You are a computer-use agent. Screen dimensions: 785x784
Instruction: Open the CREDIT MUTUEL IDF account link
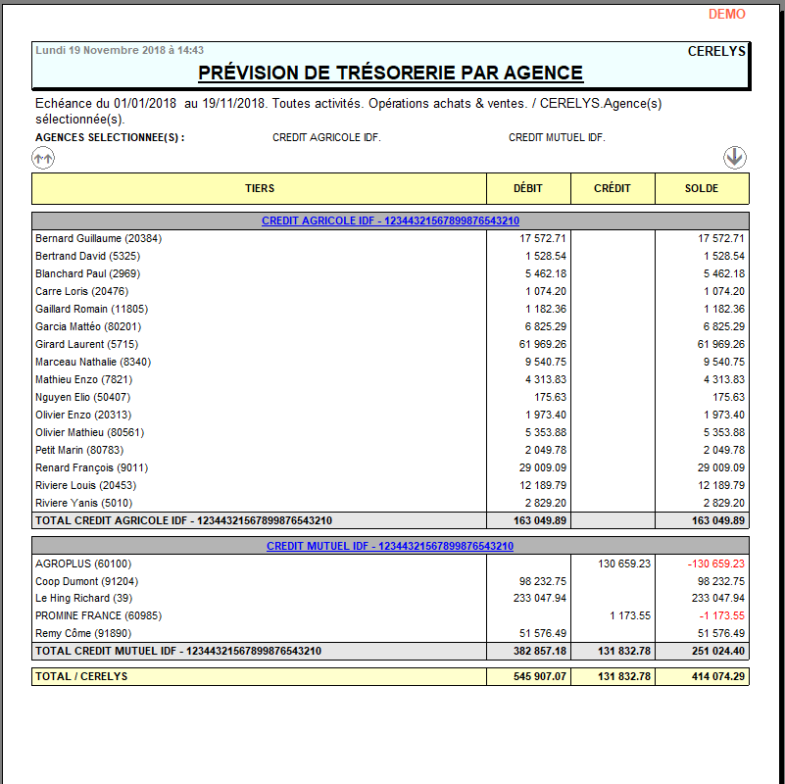390,546
